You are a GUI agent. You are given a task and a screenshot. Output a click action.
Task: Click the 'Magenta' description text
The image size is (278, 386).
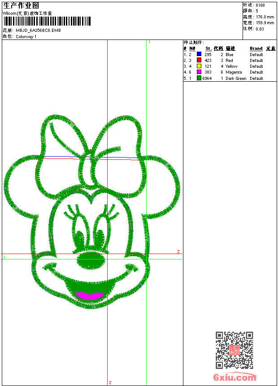coord(234,72)
